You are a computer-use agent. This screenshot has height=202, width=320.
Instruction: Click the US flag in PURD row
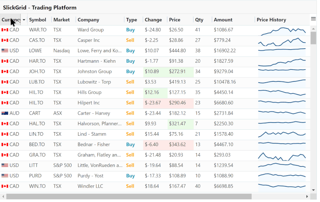(x=5, y=176)
